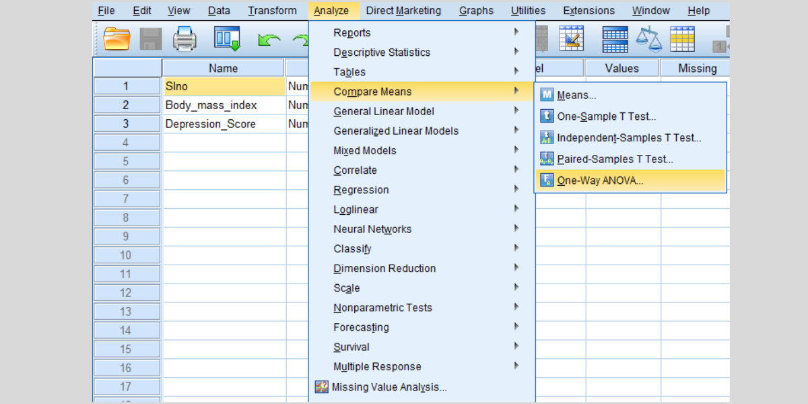Open the Nonparametric Tests submenu
The image size is (808, 404).
422,308
